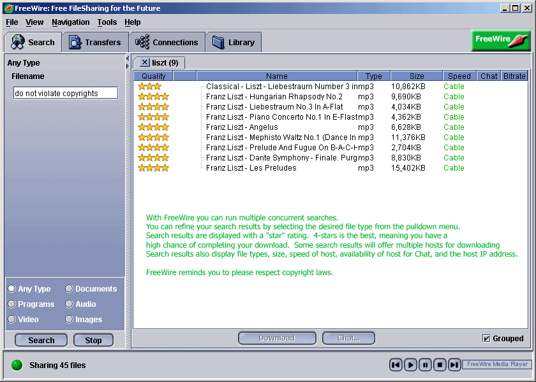Open the View menu

click(x=34, y=22)
